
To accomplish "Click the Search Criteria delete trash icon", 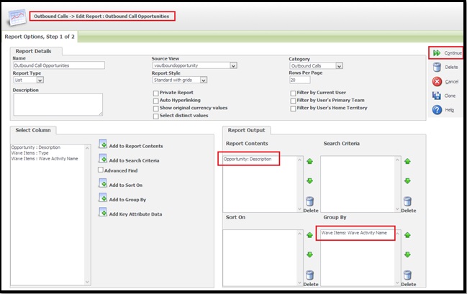I will pyautogui.click(x=407, y=201).
